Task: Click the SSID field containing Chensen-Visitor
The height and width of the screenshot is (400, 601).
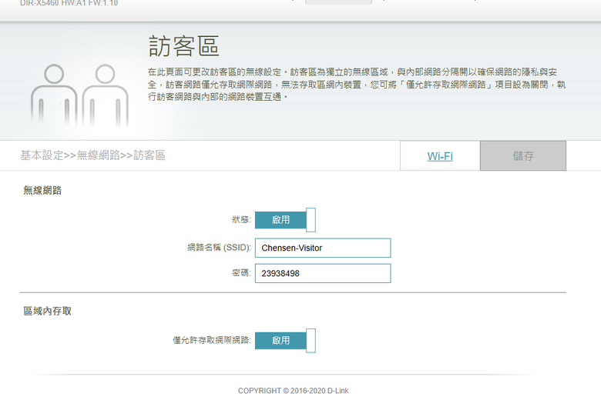Action: click(323, 248)
